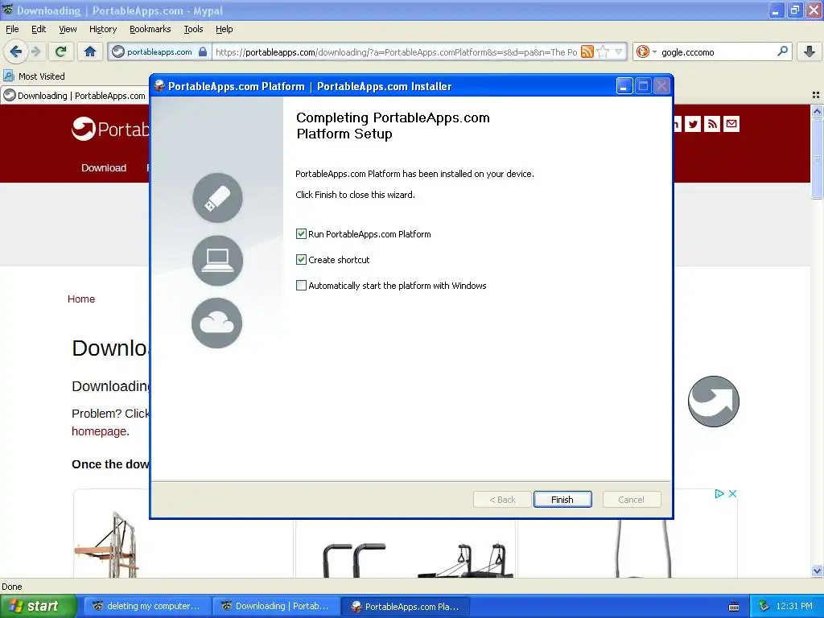Bookmark page with the star icon
Viewport: 824px width, 618px height.
603,51
